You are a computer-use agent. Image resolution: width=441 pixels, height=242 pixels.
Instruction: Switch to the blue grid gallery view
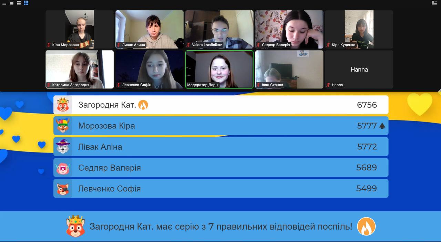26,3
